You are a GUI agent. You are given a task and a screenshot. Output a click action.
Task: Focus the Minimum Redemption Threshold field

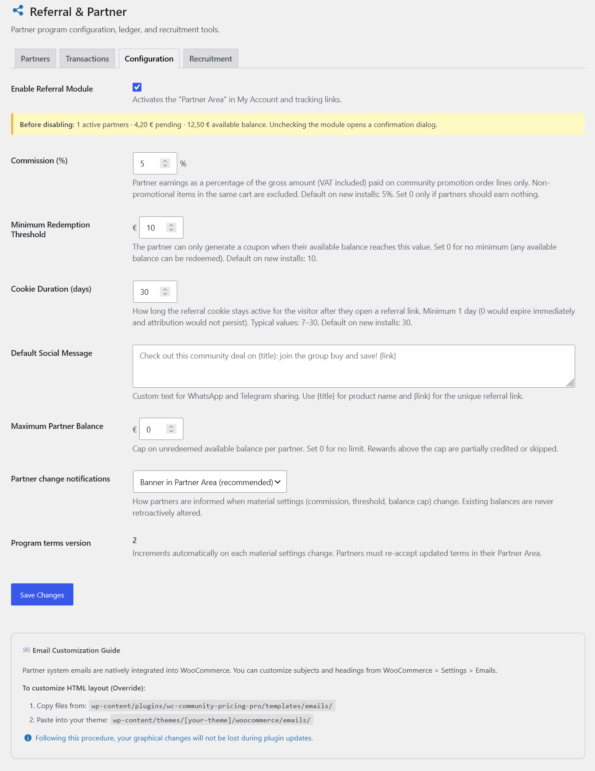point(161,227)
